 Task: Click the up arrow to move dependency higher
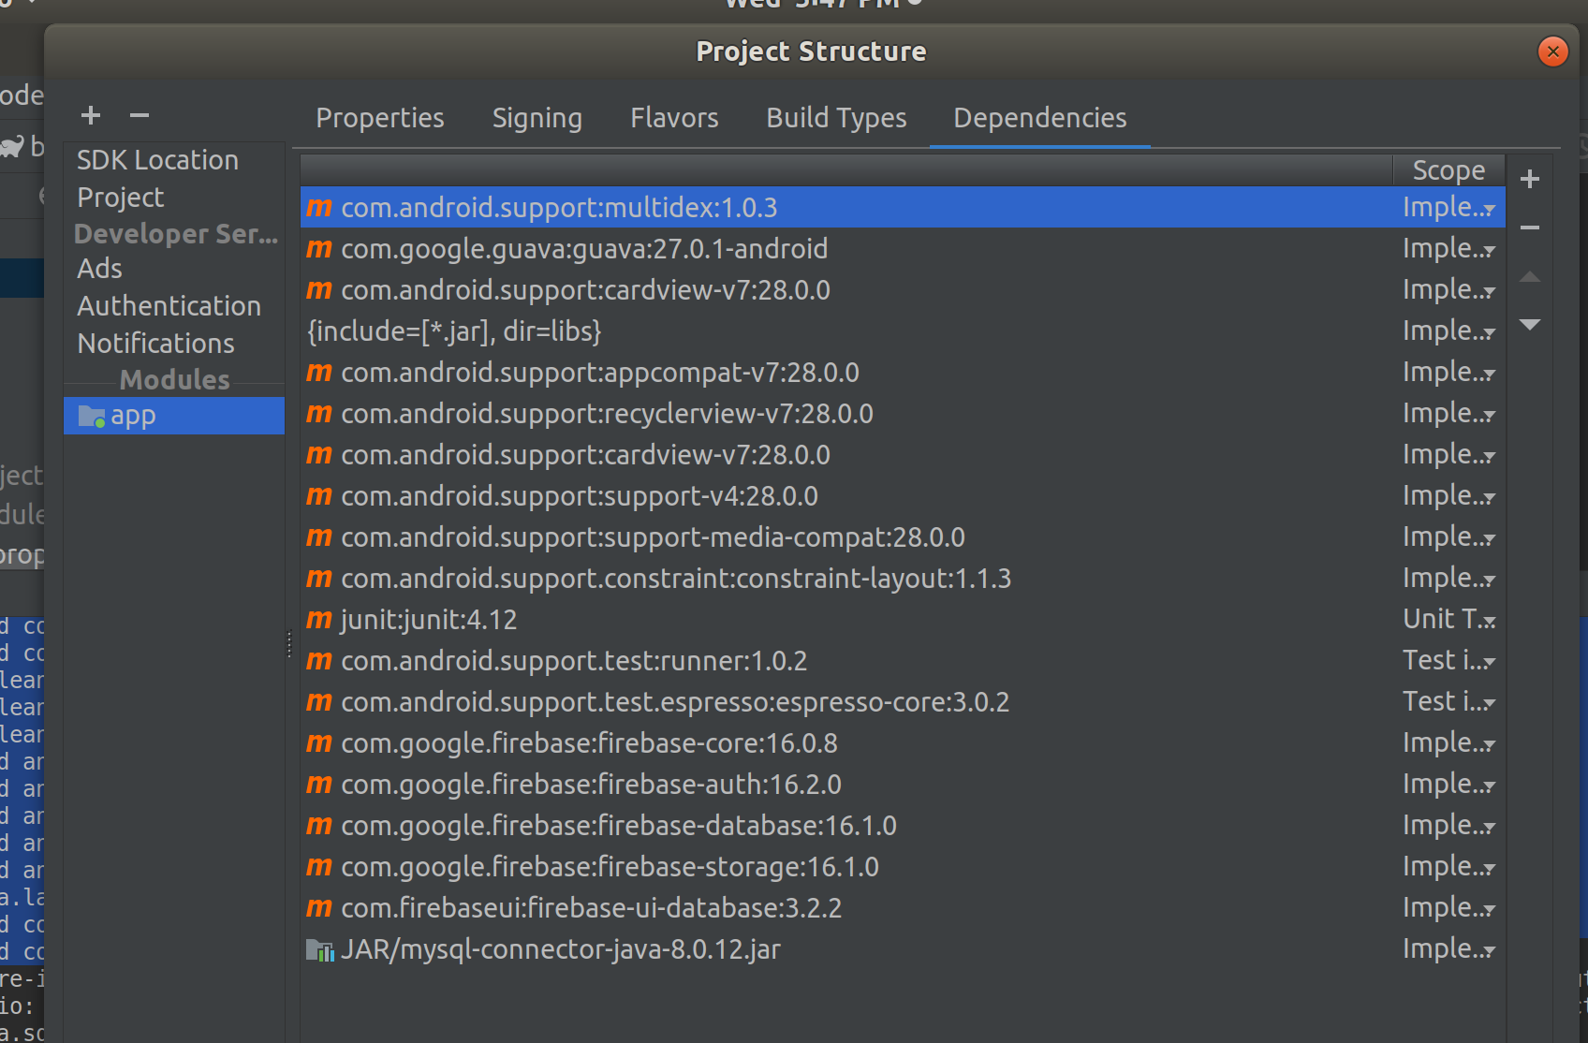(1530, 276)
